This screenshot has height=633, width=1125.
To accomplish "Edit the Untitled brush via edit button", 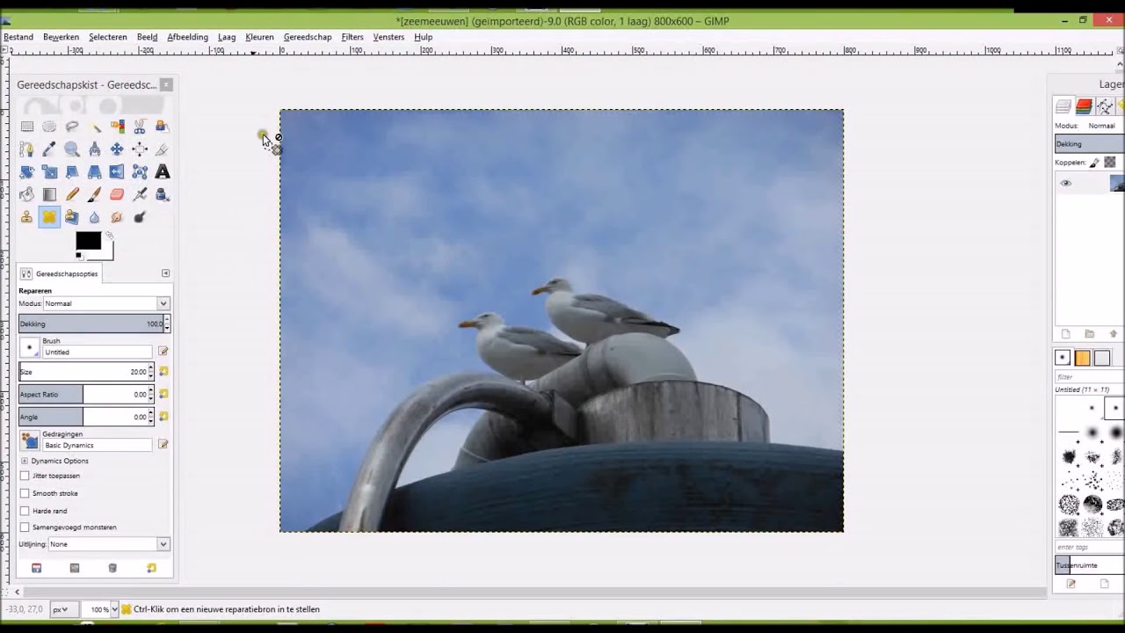I will pos(163,352).
